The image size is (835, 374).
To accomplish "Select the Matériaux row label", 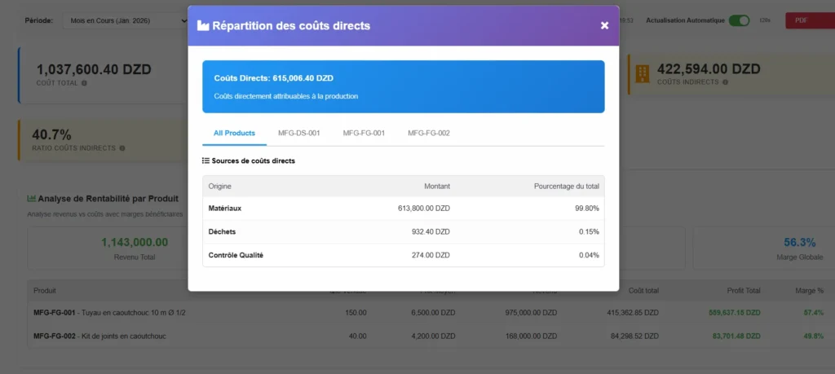I will pos(225,209).
